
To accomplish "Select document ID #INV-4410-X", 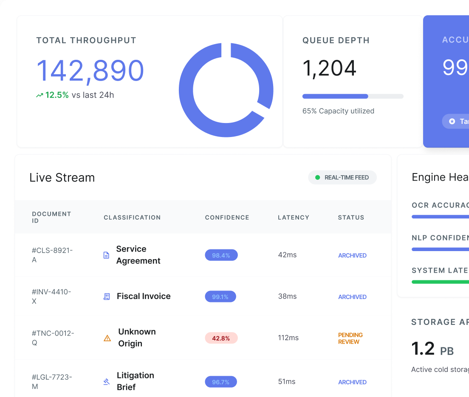I will click(51, 296).
